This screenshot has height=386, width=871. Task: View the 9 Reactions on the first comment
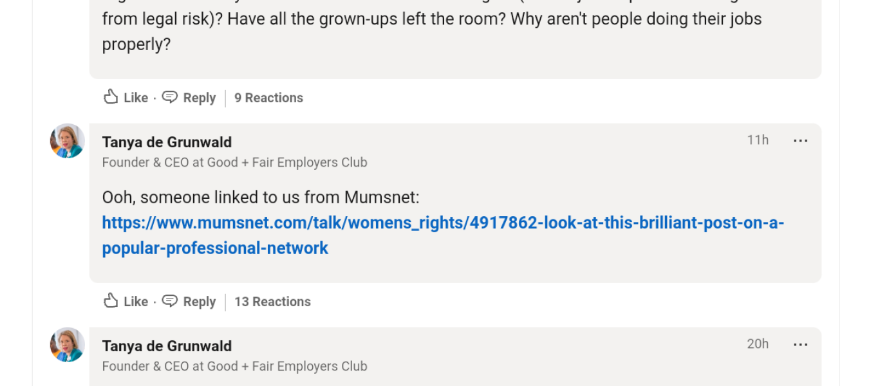click(268, 97)
